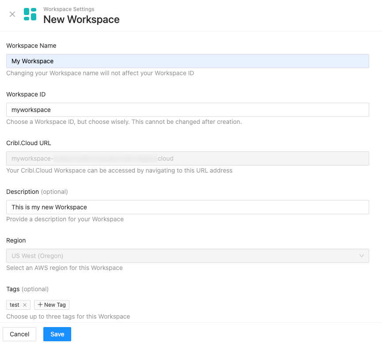Remove the test tag
Viewport: 382px width, 343px height.
tap(25, 304)
